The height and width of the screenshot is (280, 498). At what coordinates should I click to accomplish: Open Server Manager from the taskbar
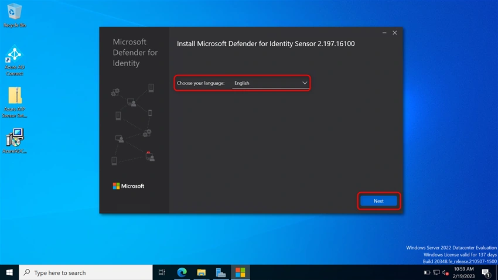[x=221, y=272]
